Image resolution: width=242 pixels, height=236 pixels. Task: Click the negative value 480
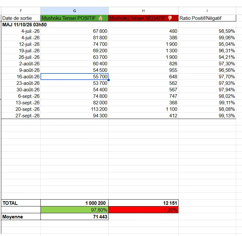tap(144, 31)
